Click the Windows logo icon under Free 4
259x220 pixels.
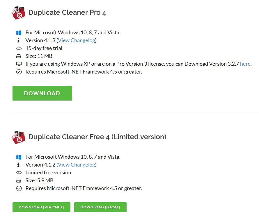click(x=19, y=157)
